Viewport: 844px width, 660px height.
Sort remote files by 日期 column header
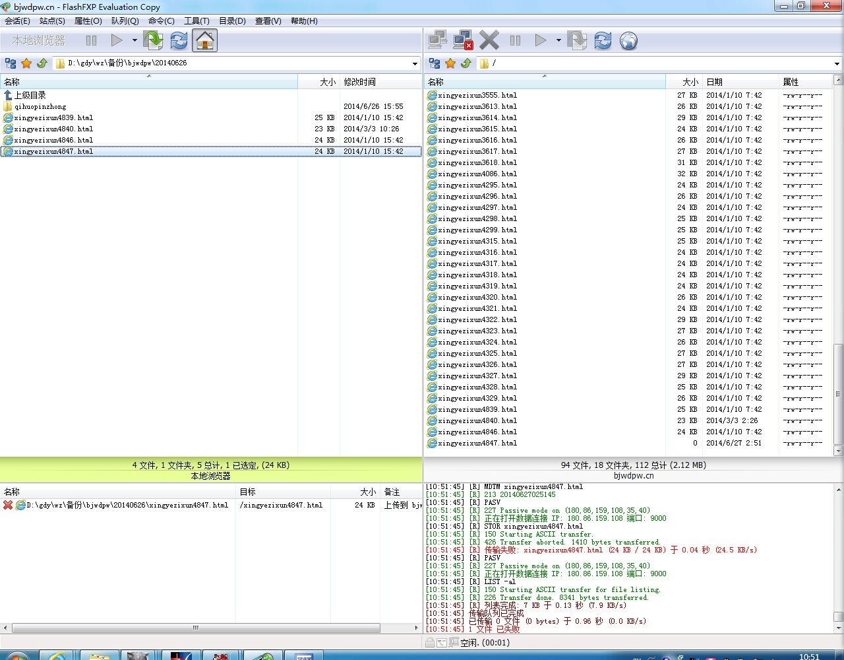(x=714, y=82)
